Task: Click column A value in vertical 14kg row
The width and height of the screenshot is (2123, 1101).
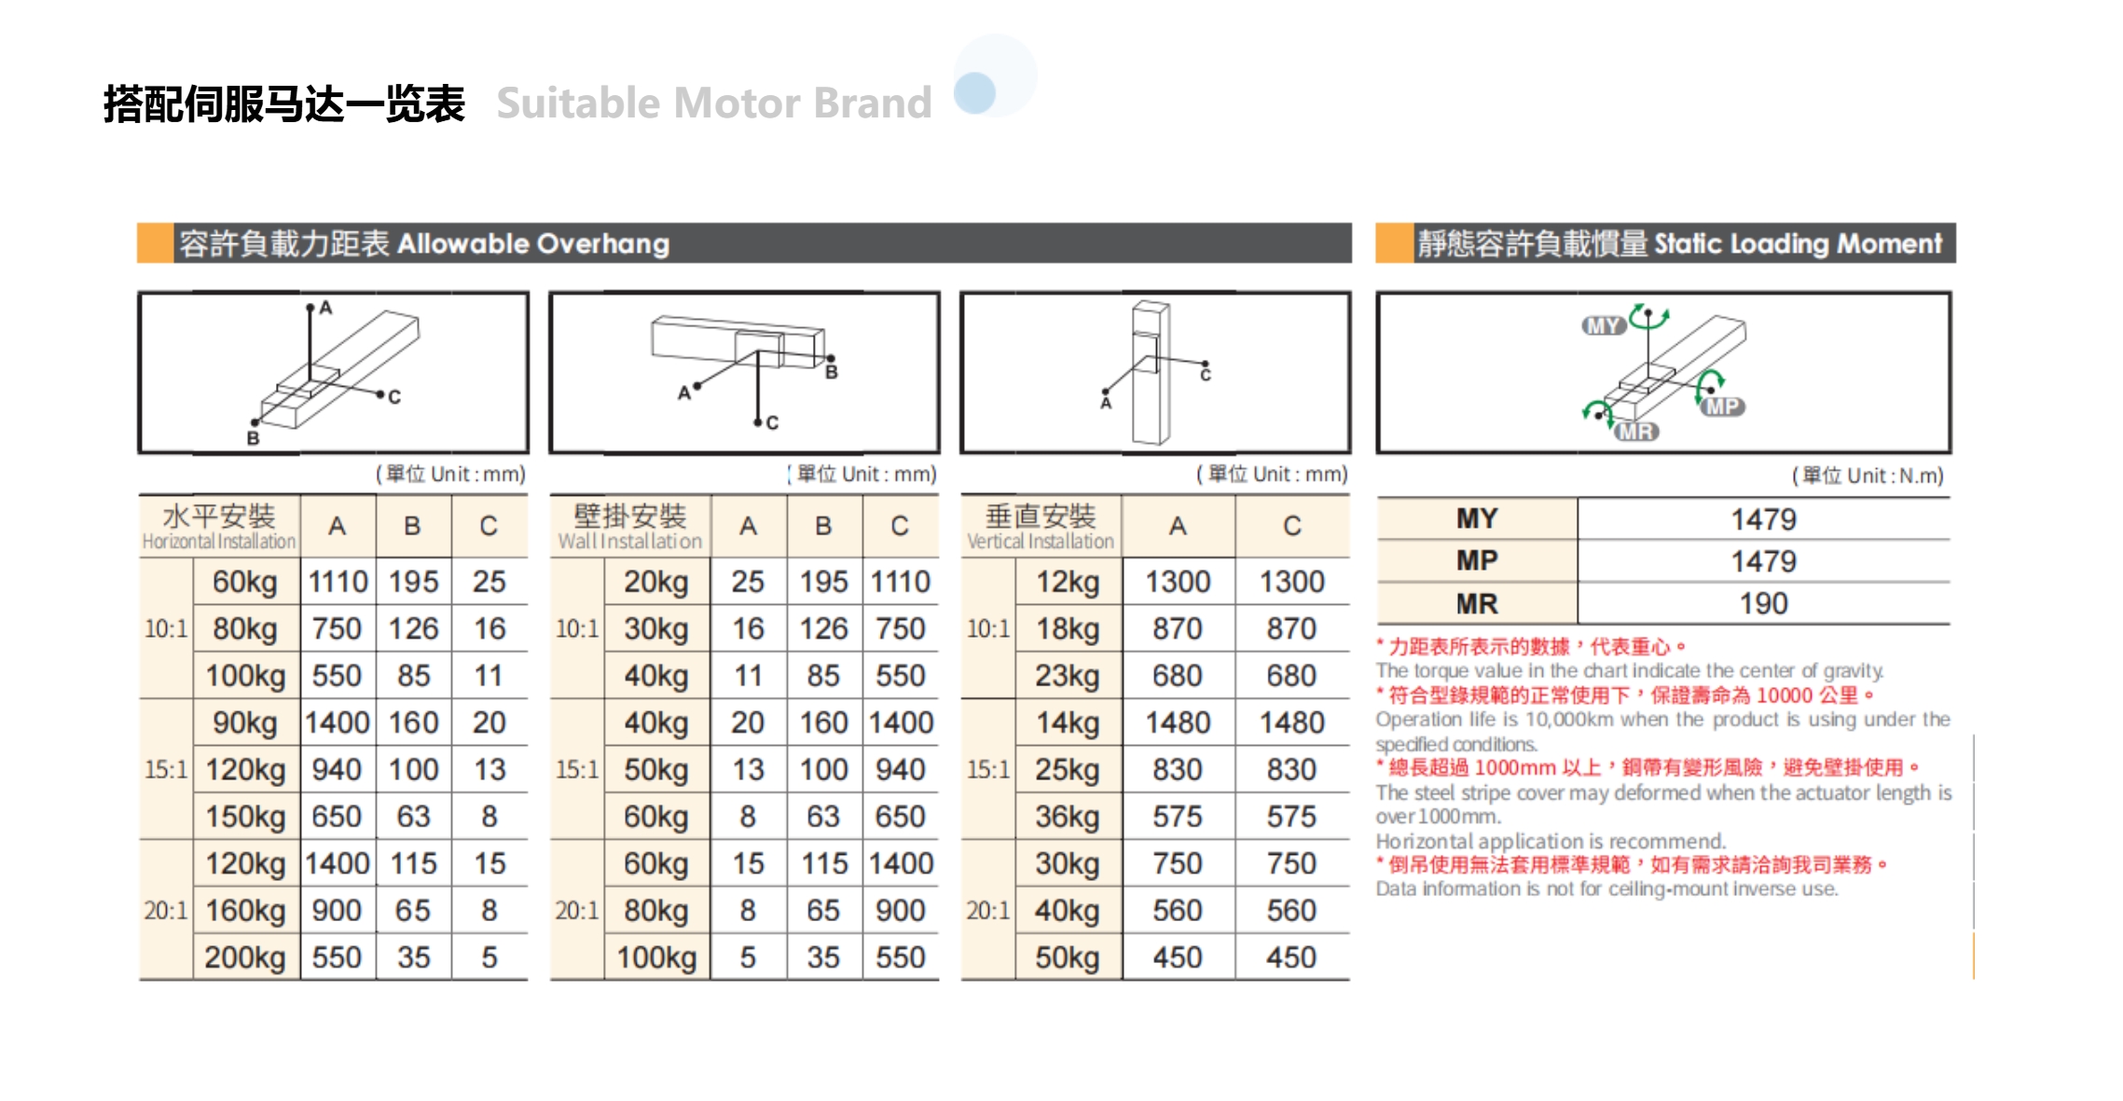Action: [1178, 723]
